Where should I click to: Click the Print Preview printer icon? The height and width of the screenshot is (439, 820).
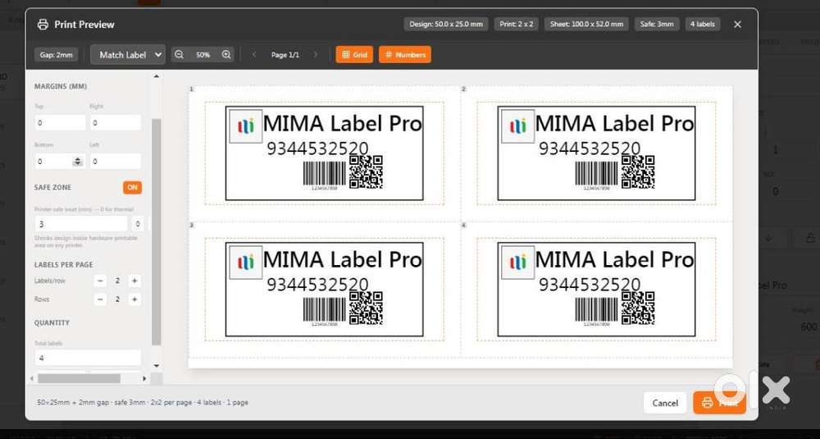click(43, 24)
